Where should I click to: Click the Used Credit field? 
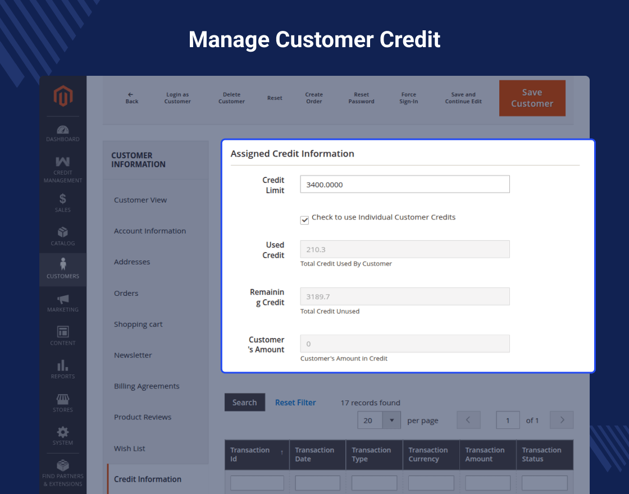405,249
